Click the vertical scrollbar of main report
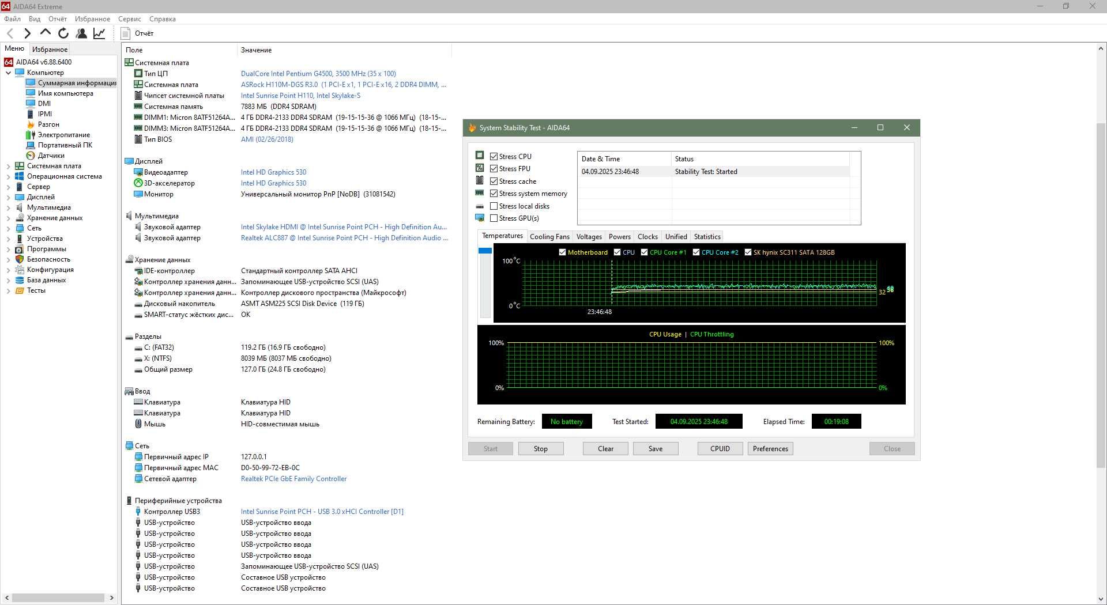1107x605 pixels. [1101, 295]
